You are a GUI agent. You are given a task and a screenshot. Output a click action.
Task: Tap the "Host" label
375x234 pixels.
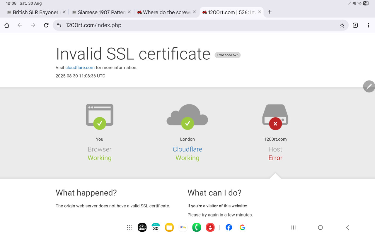click(x=275, y=149)
